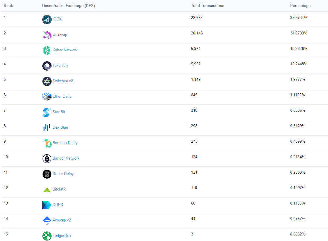Click the Kyber Network green logo
328x241 pixels.
pyautogui.click(x=47, y=50)
